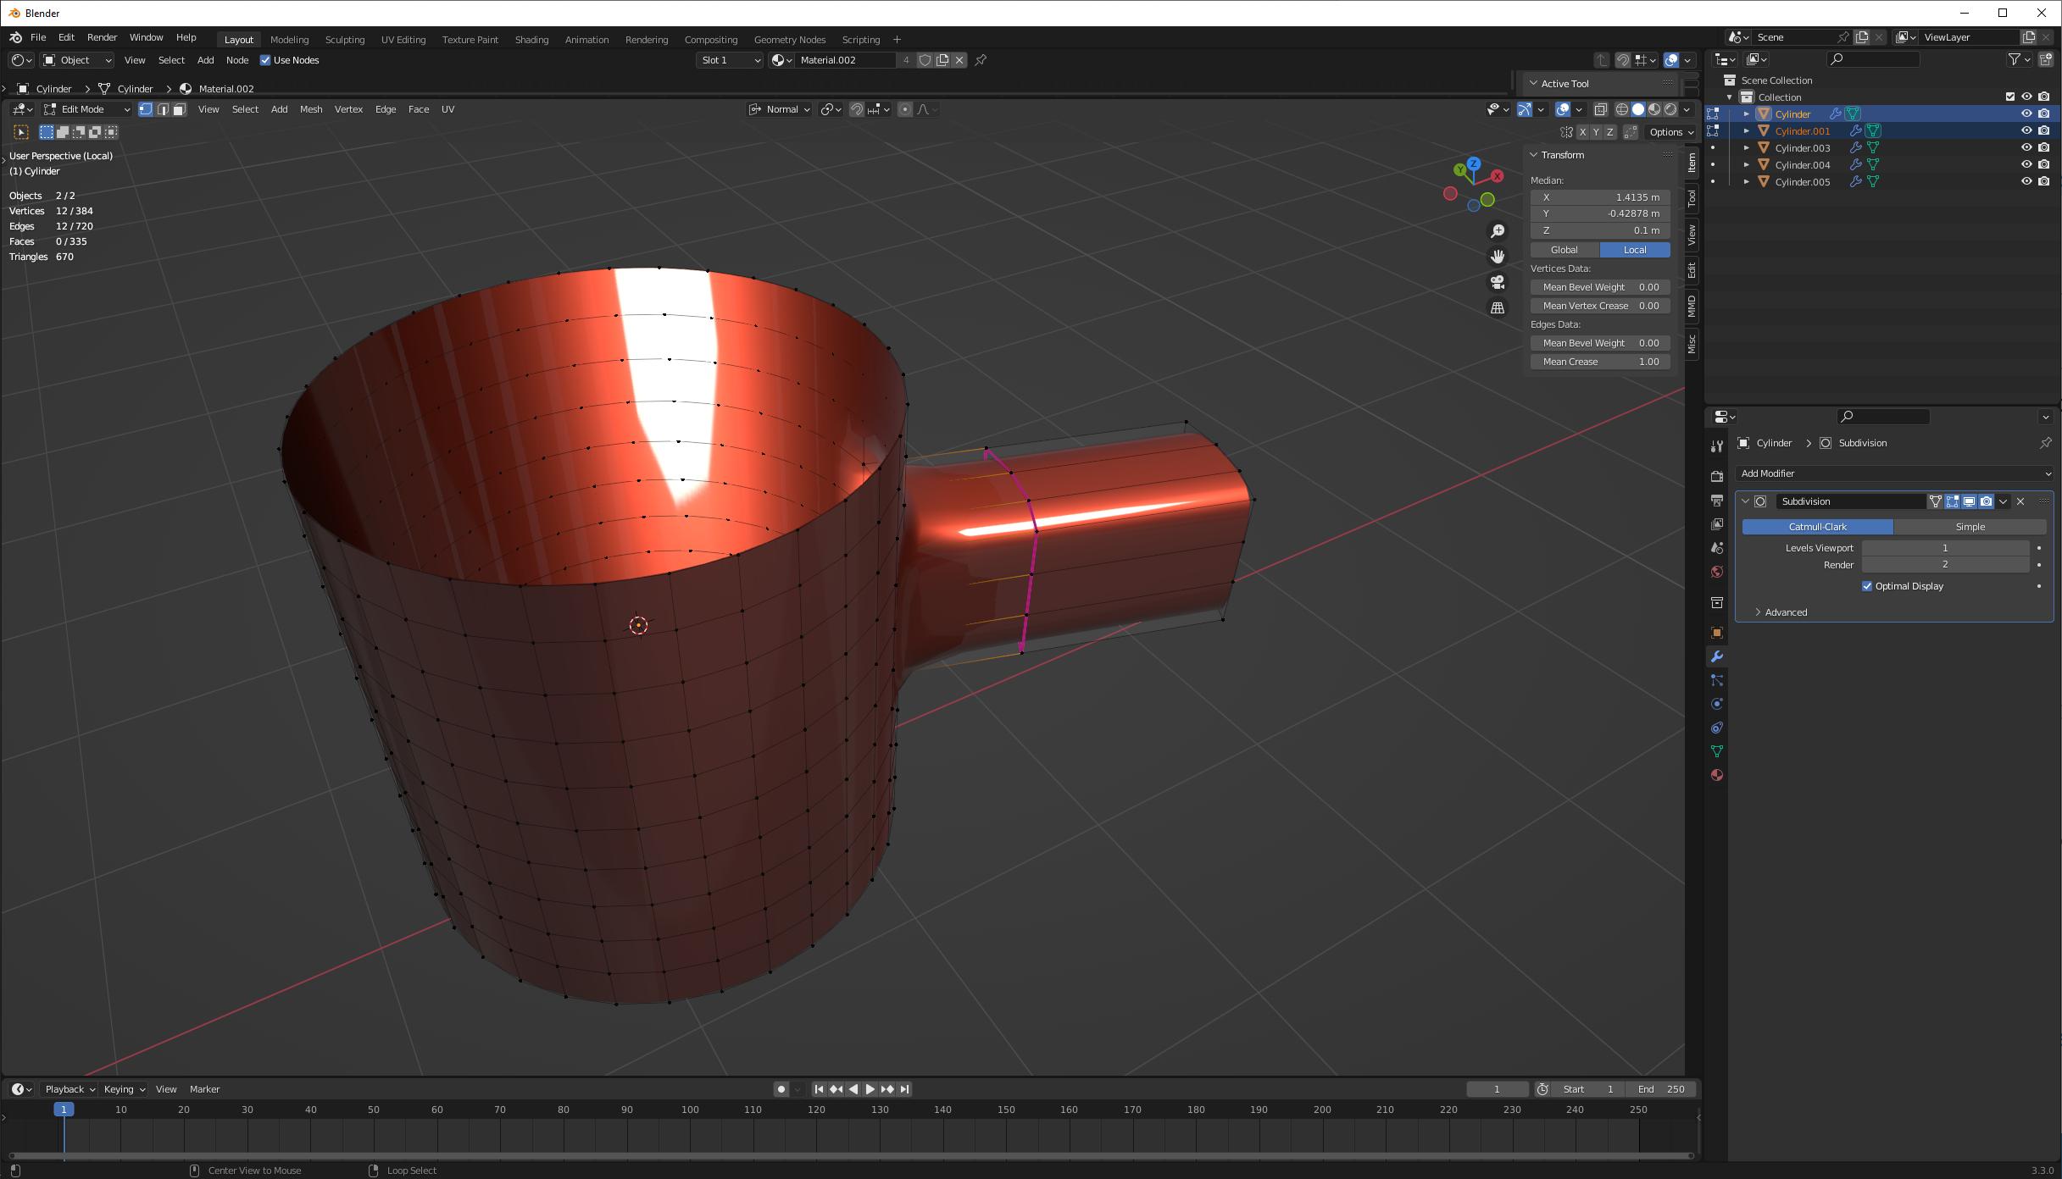The image size is (2062, 1179).
Task: Click the material name Material.002 field
Action: pyautogui.click(x=845, y=60)
